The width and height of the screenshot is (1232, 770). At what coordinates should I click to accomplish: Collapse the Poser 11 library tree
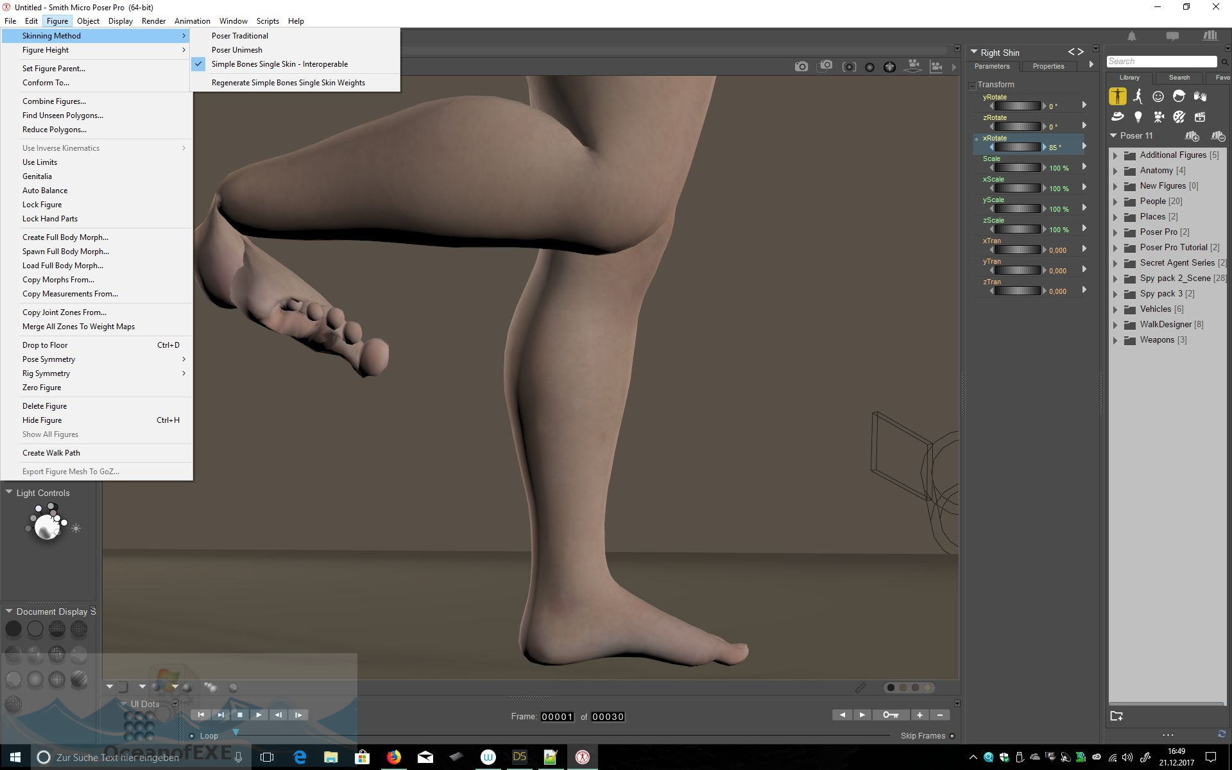(1113, 135)
